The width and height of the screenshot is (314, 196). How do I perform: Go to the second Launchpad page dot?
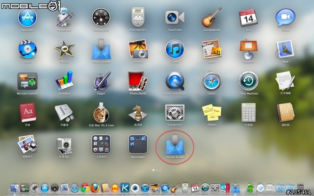pyautogui.click(x=157, y=170)
